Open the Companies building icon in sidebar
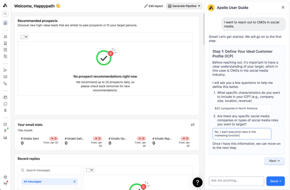 [5, 43]
